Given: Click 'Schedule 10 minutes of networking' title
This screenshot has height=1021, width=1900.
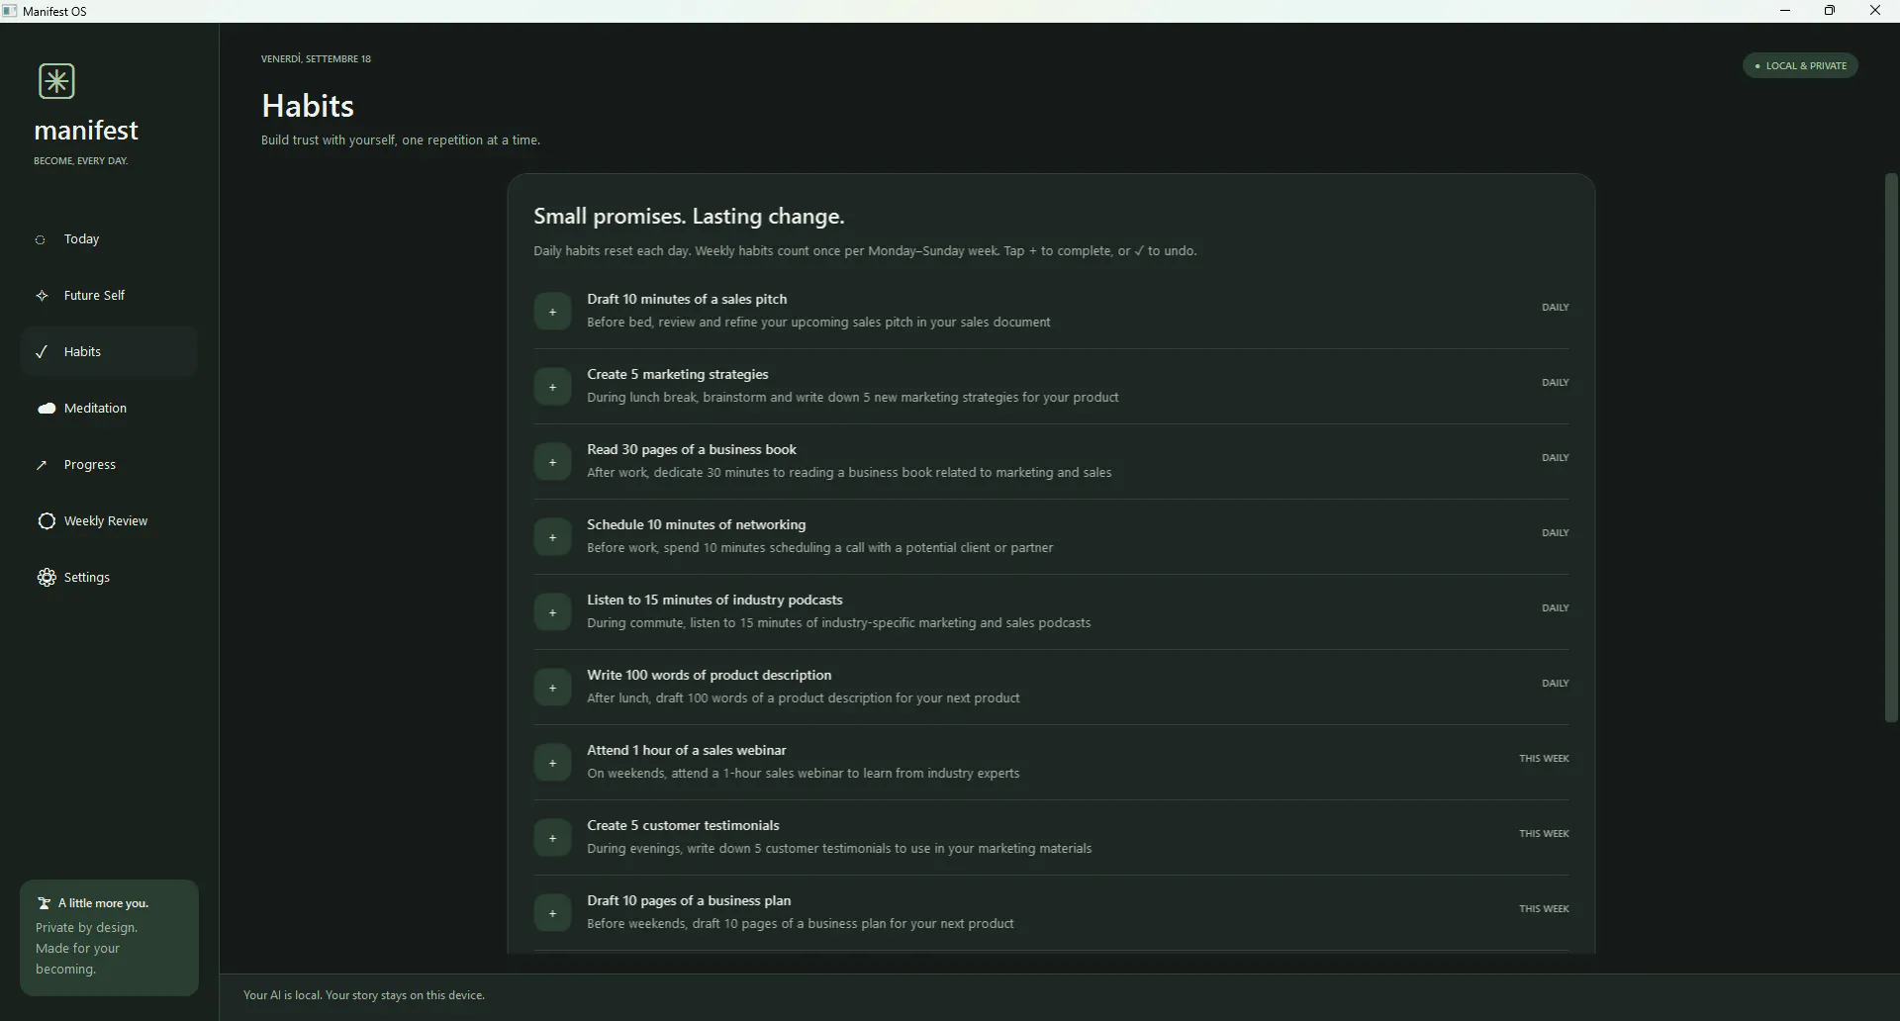Looking at the screenshot, I should (697, 524).
